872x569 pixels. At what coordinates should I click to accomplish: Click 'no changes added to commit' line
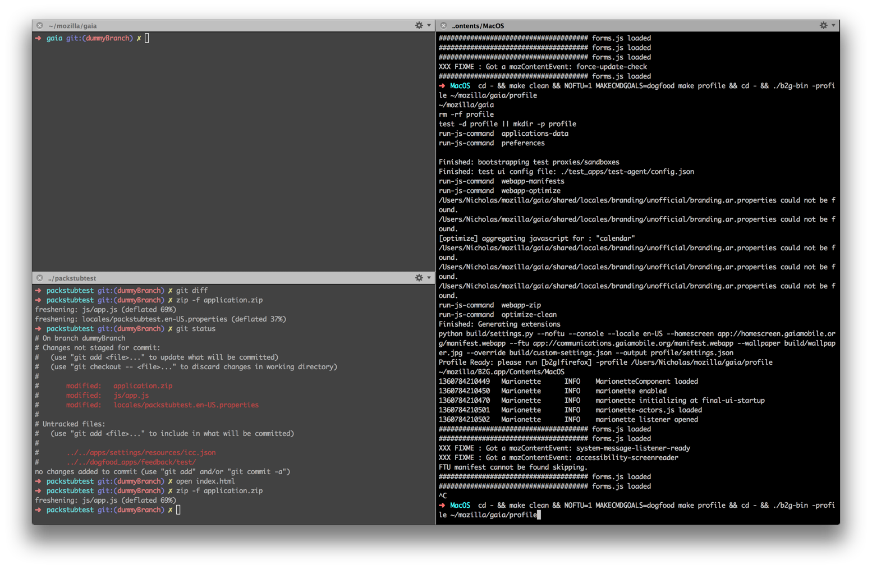(x=163, y=472)
